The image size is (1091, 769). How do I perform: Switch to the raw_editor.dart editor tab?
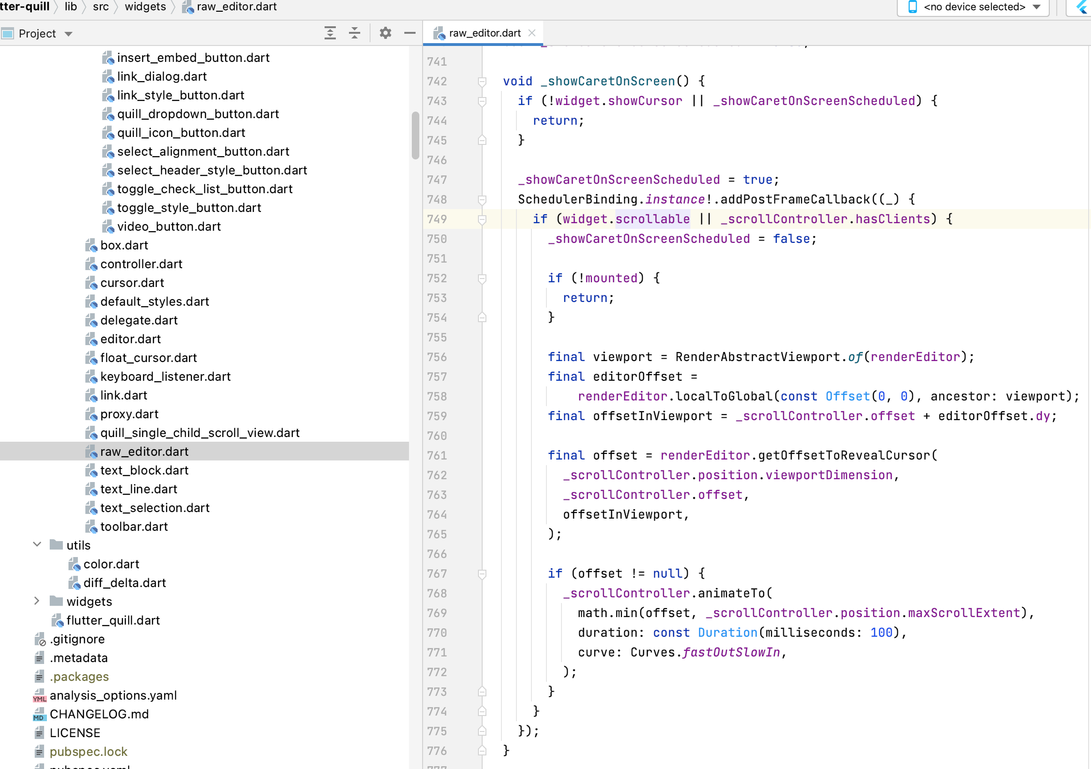(x=484, y=33)
